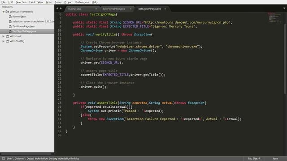Click the WithOut-Framework folder icon
287x161 pixels.
click(7, 12)
